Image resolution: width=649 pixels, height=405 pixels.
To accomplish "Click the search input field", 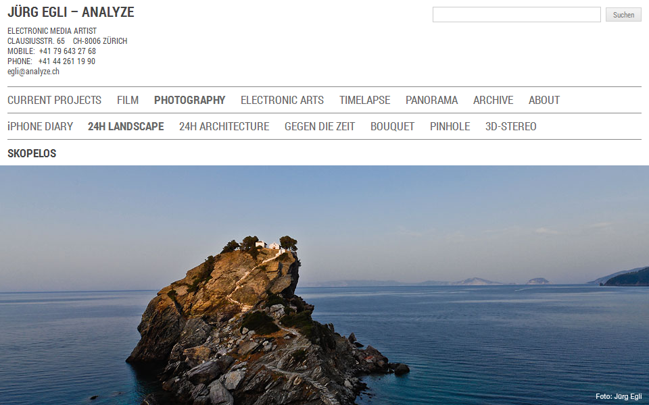I will (x=516, y=14).
